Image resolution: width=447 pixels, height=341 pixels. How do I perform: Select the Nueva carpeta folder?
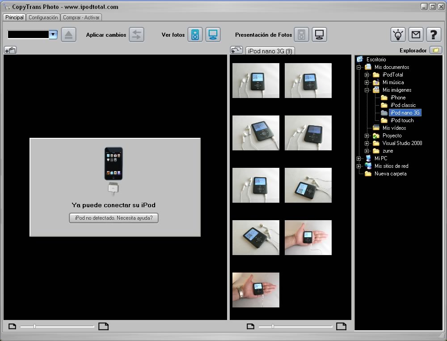tap(390, 174)
